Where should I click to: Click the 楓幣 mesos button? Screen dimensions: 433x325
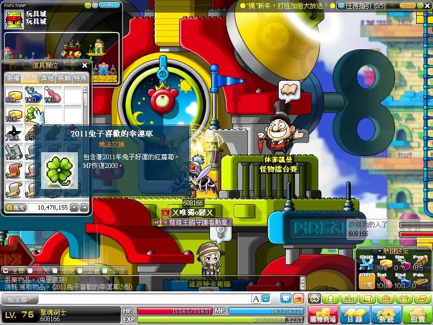pyautogui.click(x=16, y=207)
